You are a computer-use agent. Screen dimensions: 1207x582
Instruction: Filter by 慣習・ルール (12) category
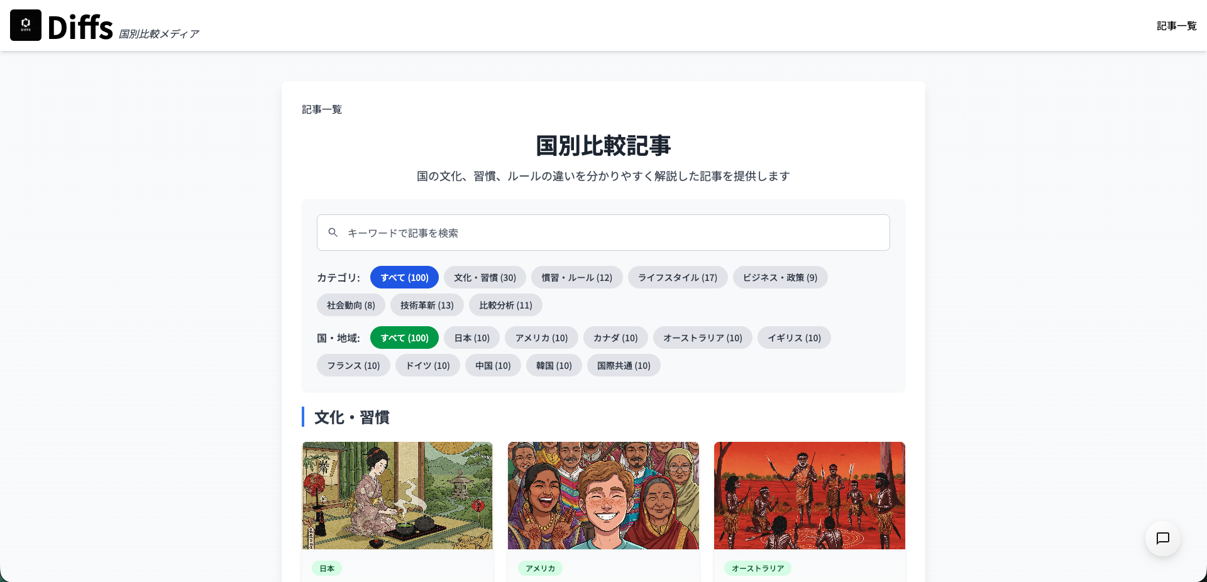(x=576, y=277)
